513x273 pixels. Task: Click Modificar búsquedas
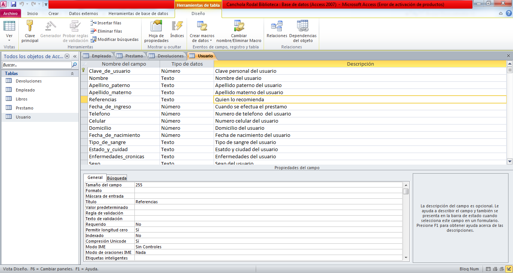(115, 39)
